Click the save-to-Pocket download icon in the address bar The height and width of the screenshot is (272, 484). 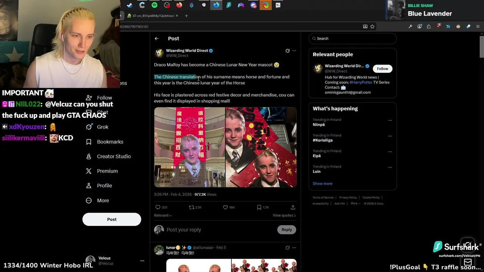coord(365,26)
